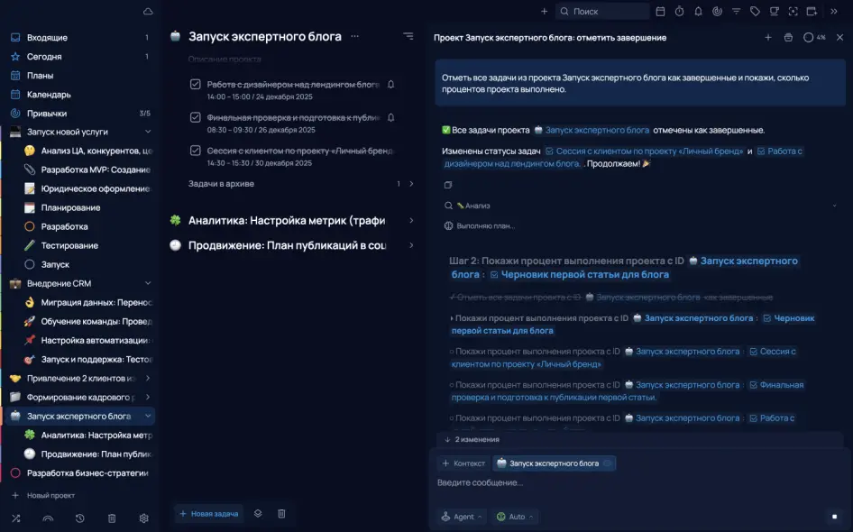Open the timer icon in top toolbar
Image resolution: width=853 pixels, height=532 pixels.
[679, 12]
